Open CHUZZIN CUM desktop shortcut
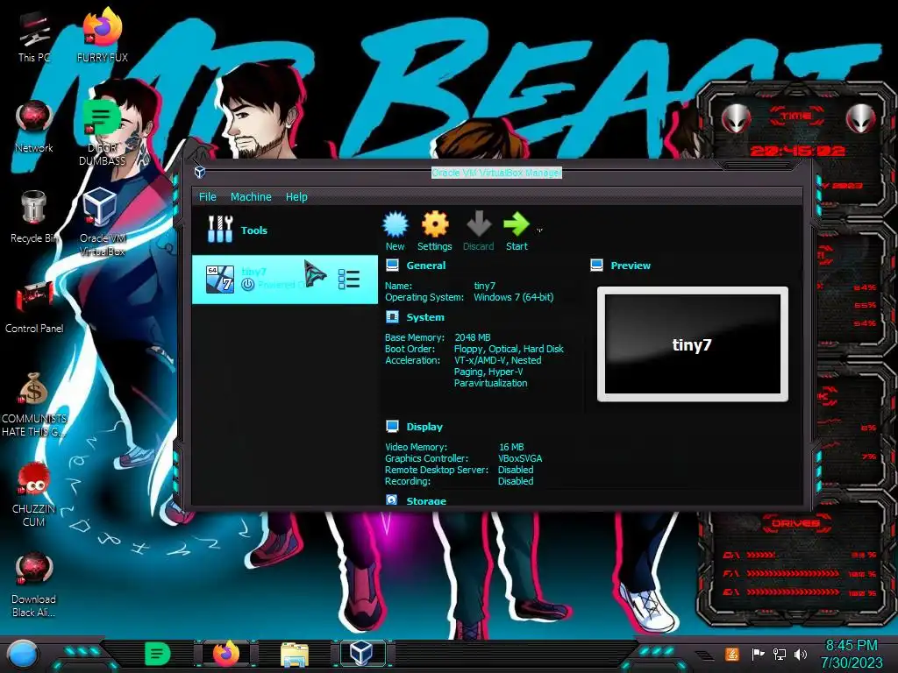Image resolution: width=898 pixels, height=673 pixels. click(34, 495)
